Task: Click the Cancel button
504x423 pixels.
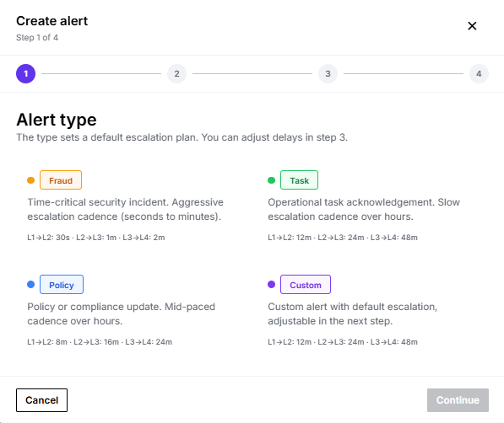Action: (41, 400)
